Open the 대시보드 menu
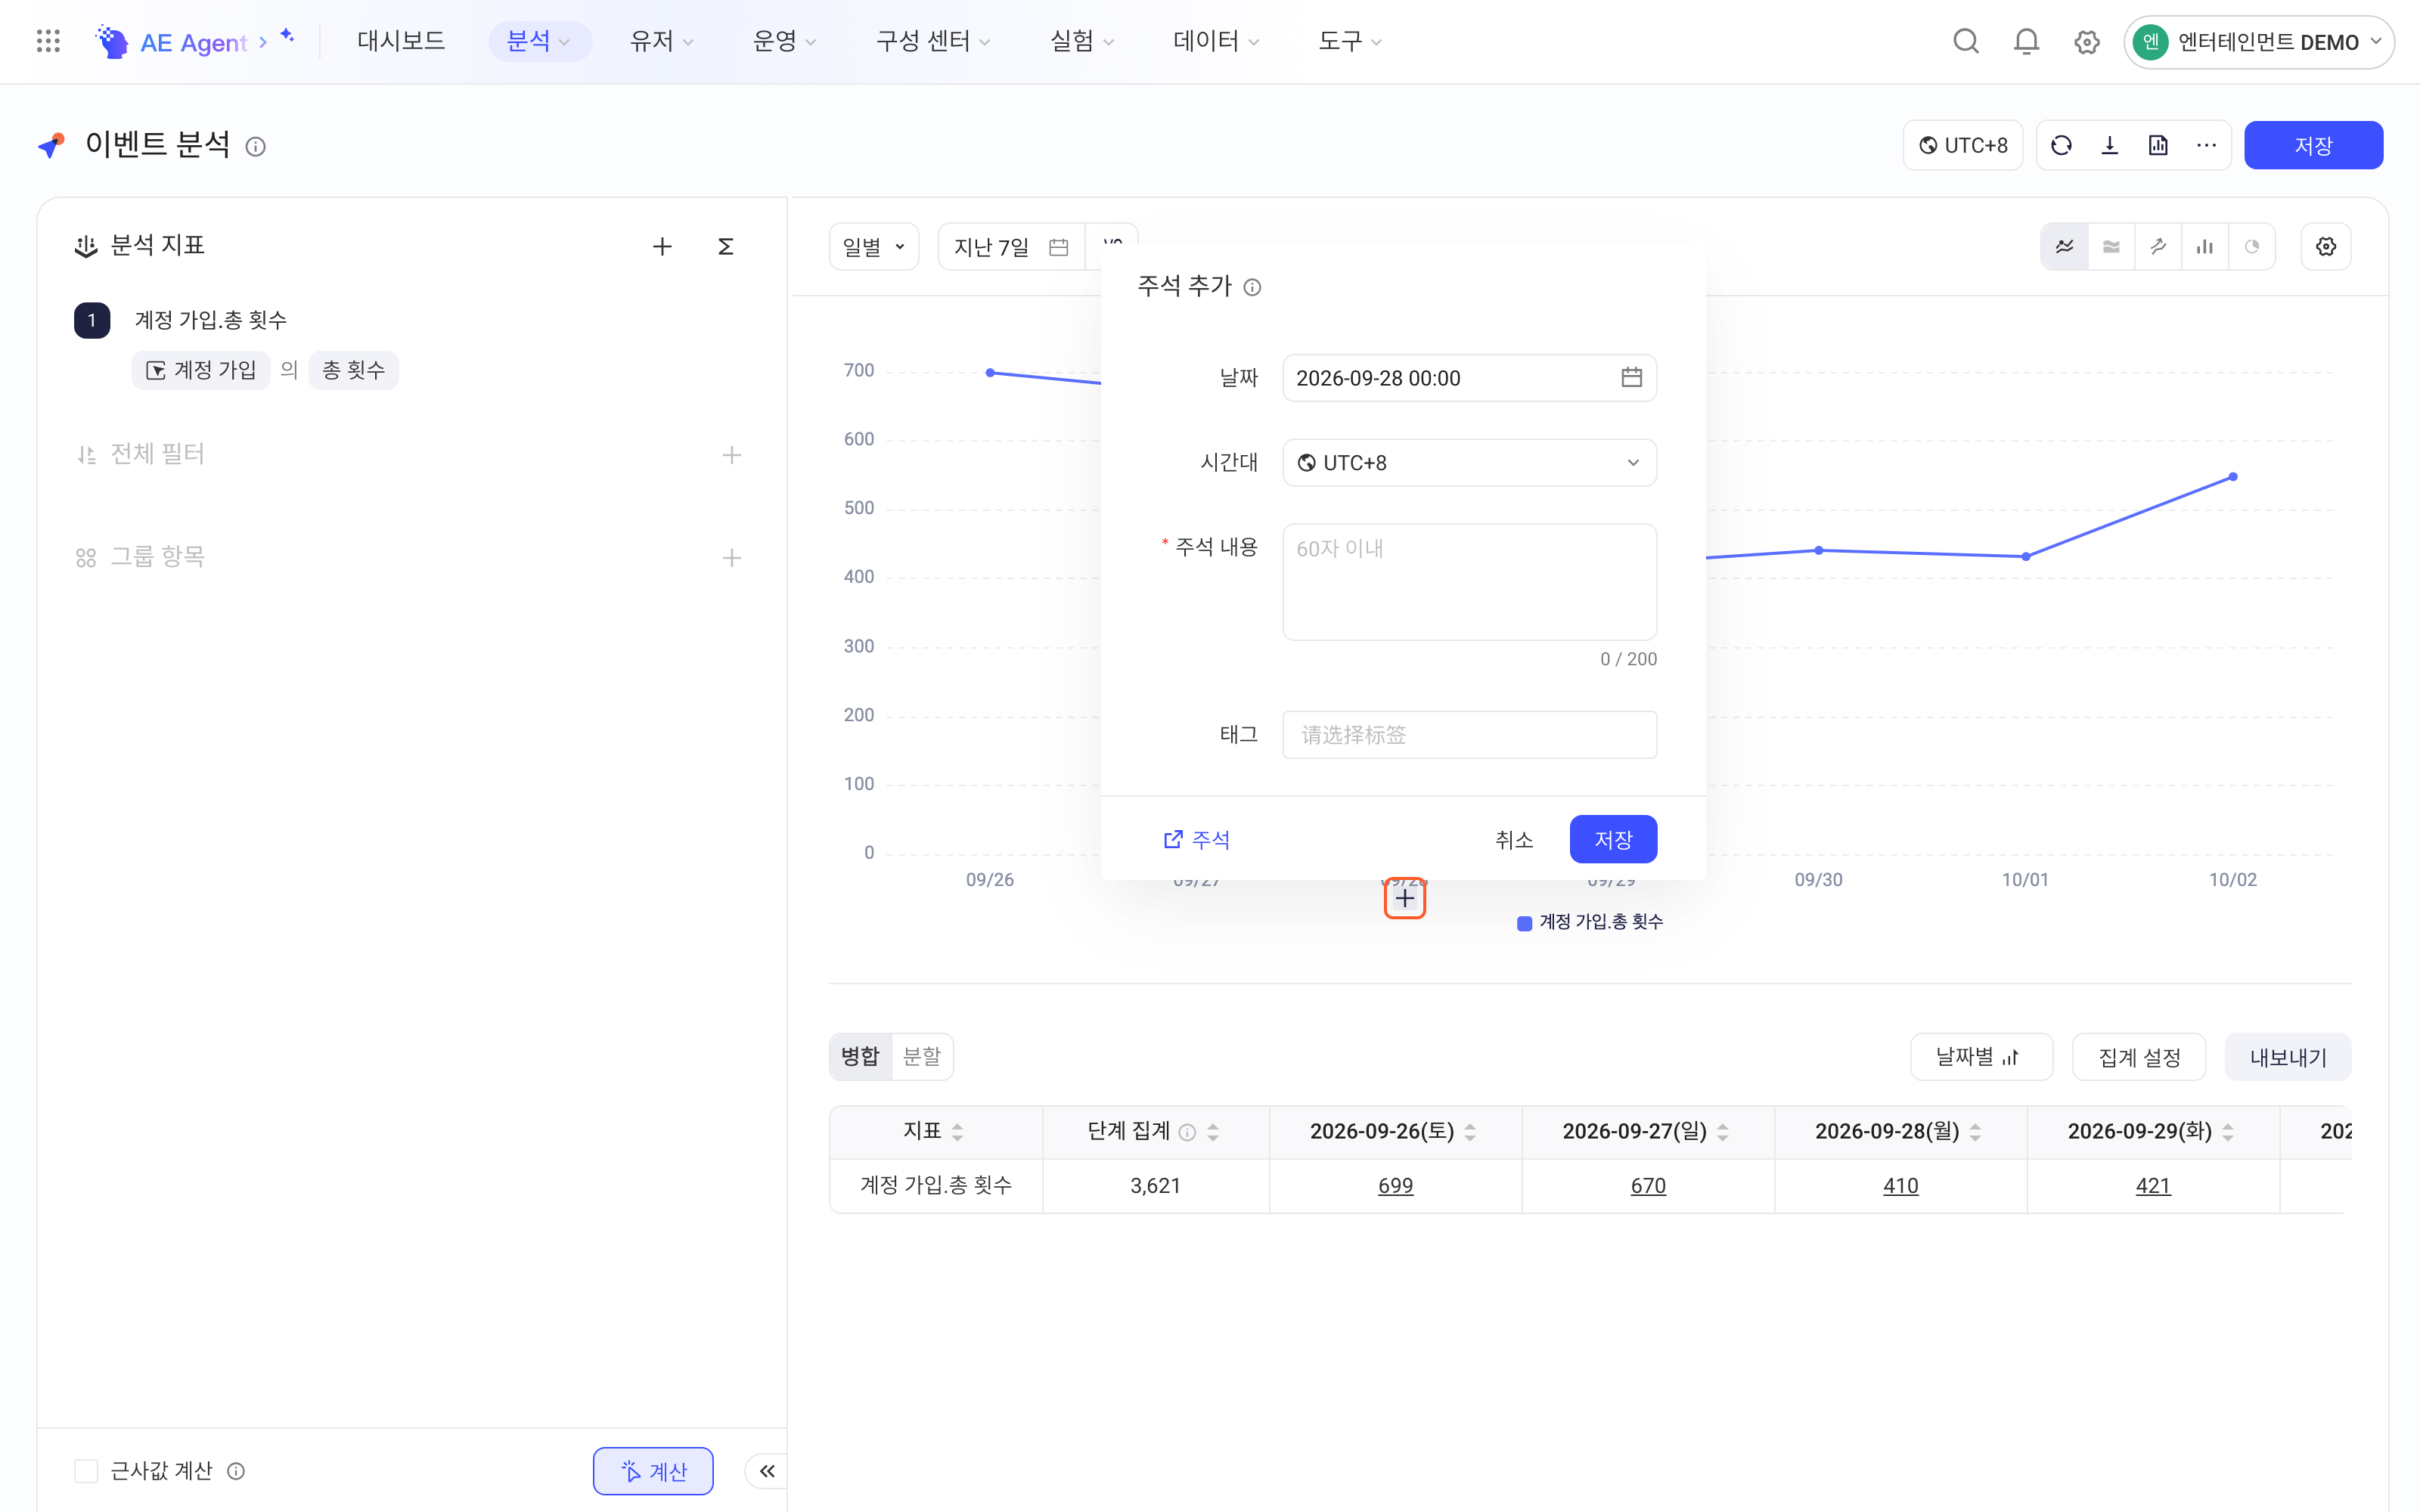 401,41
